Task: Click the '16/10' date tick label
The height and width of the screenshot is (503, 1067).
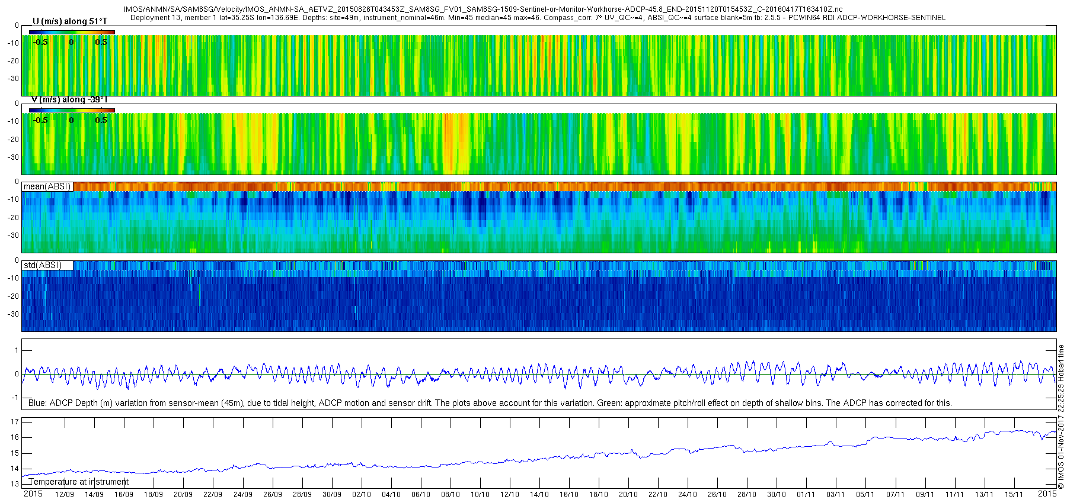Action: point(568,495)
